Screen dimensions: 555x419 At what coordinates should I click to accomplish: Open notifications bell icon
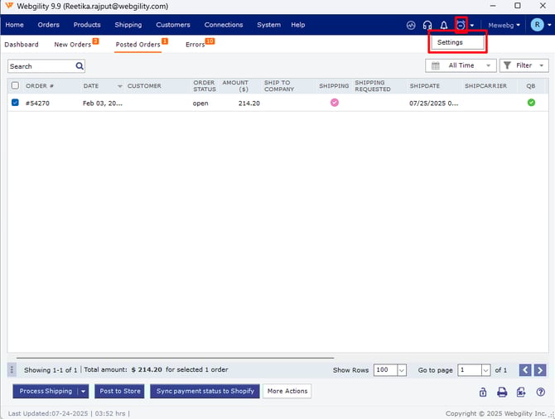444,26
